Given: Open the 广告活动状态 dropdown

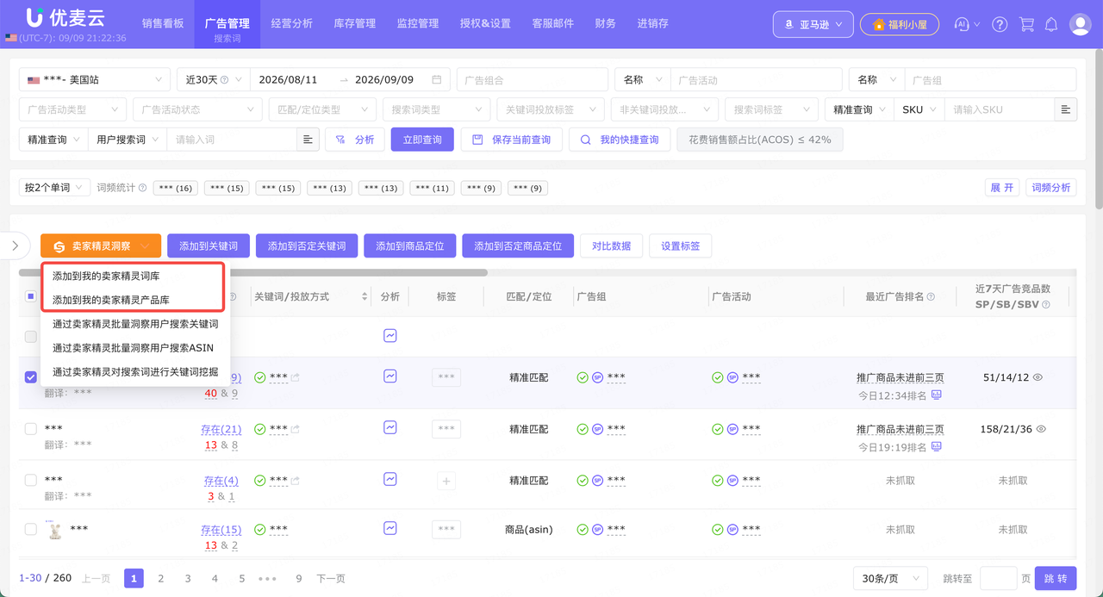Looking at the screenshot, I should (x=197, y=109).
